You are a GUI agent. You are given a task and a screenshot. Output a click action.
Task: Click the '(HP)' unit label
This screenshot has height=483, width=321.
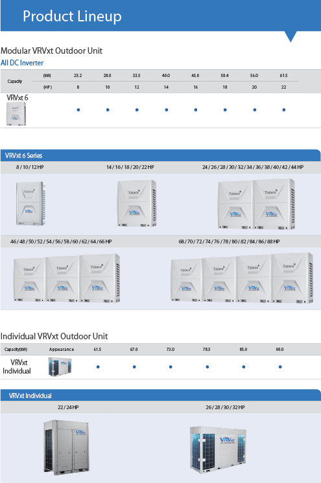click(x=47, y=87)
